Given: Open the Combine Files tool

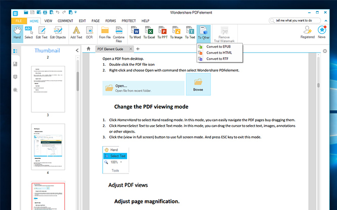Looking at the screenshot, I should tap(118, 34).
